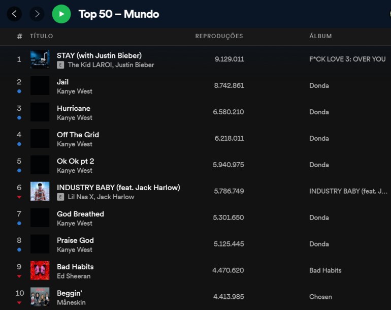Click blue new-entry dot under rank 2

[19, 91]
